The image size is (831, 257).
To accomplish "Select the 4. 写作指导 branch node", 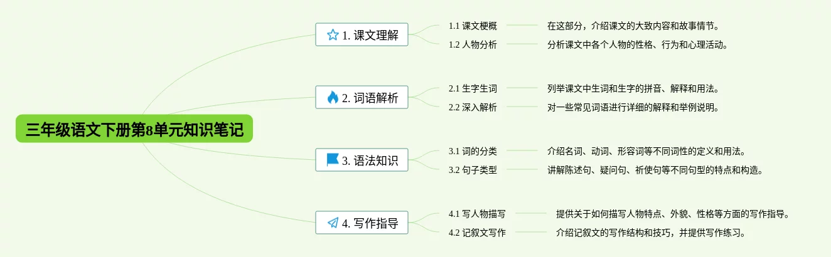I will [362, 223].
